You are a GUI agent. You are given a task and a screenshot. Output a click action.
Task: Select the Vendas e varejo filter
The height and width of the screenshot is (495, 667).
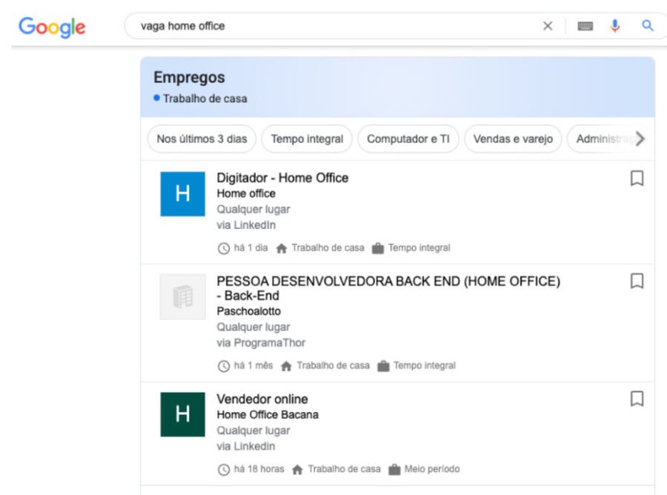click(513, 139)
